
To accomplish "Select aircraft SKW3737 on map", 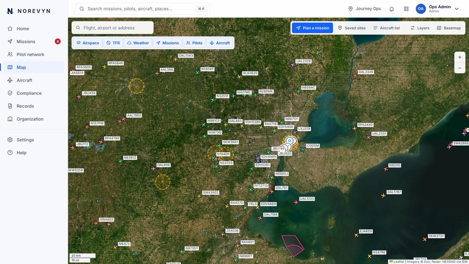I will (425, 239).
